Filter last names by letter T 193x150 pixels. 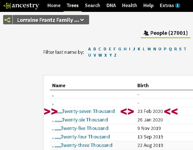click(x=185, y=49)
